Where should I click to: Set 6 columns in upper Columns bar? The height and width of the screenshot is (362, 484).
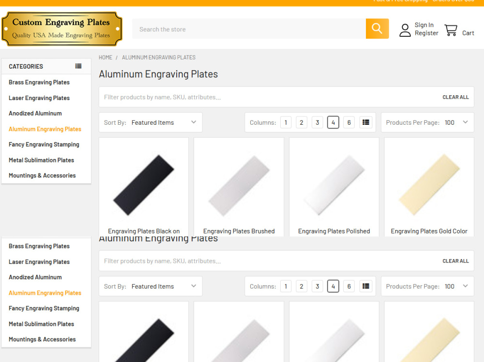349,122
